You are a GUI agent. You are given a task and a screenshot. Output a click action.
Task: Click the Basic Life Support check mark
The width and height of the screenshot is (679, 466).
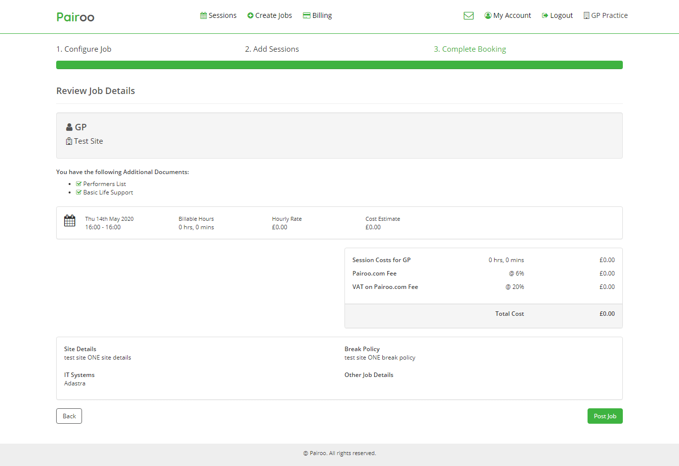click(79, 192)
